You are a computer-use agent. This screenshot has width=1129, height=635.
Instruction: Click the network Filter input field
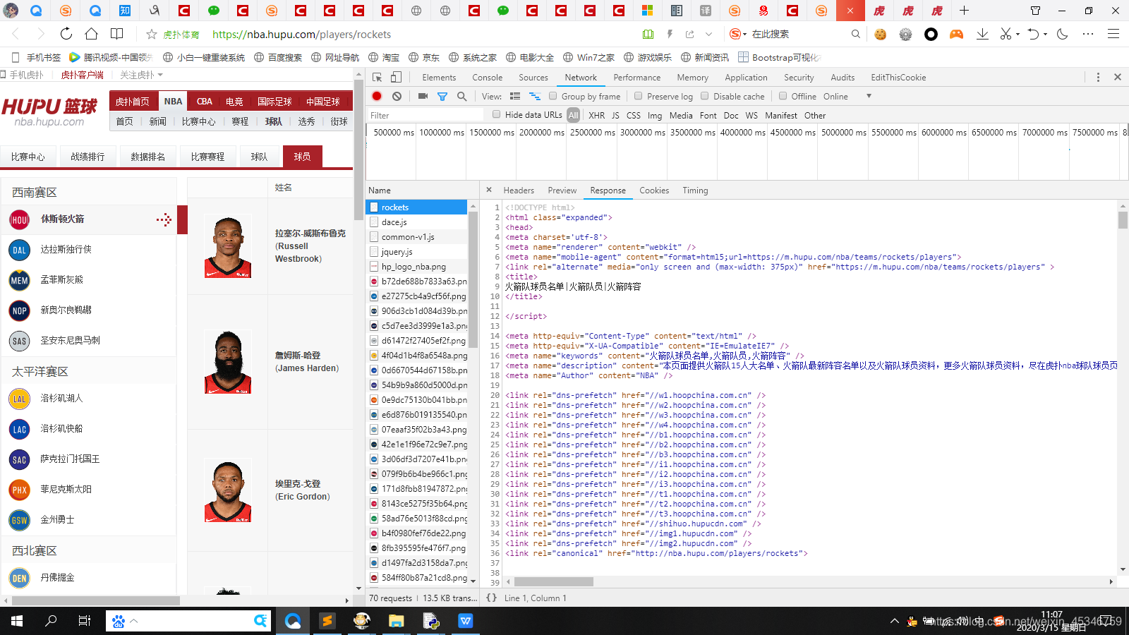coord(426,115)
